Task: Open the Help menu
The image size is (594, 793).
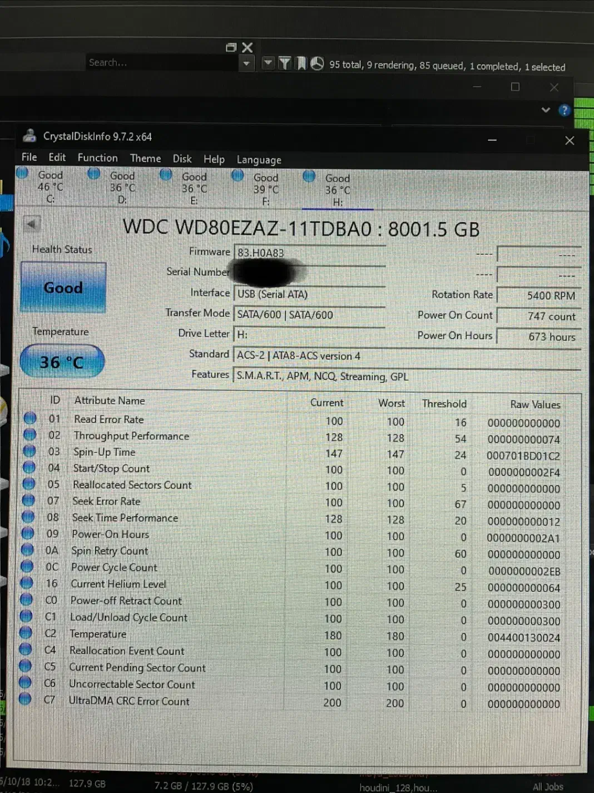Action: [x=214, y=160]
